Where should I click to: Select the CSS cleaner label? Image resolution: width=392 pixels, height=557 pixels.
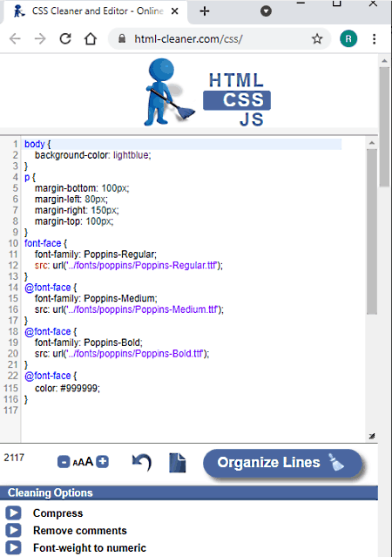[237, 100]
